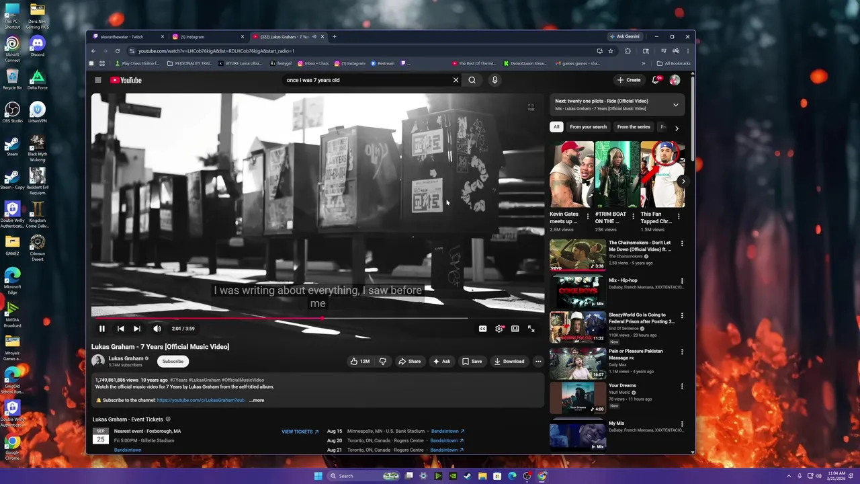The width and height of the screenshot is (860, 484).
Task: Reload the page with the refresh icon
Action: click(x=118, y=51)
